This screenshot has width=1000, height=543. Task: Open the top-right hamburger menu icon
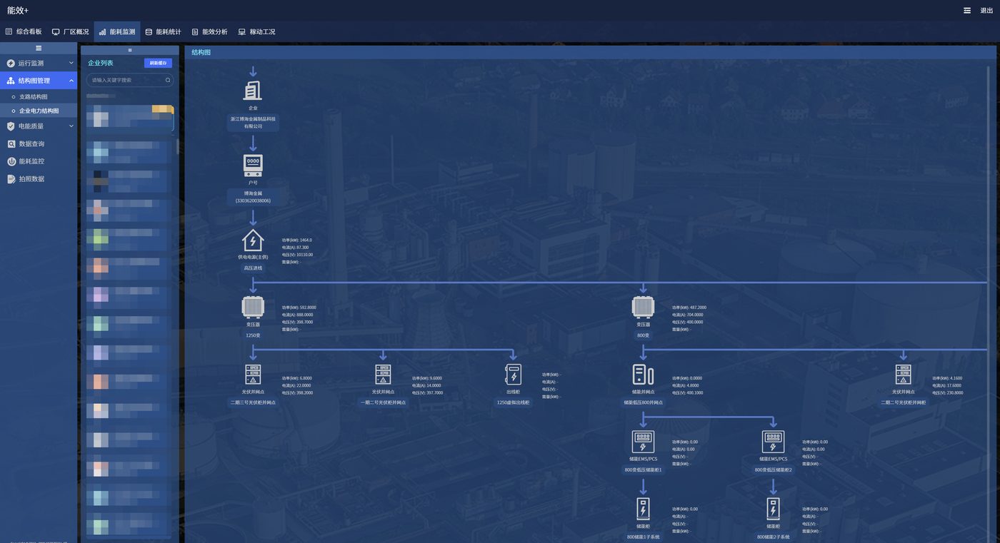[967, 10]
